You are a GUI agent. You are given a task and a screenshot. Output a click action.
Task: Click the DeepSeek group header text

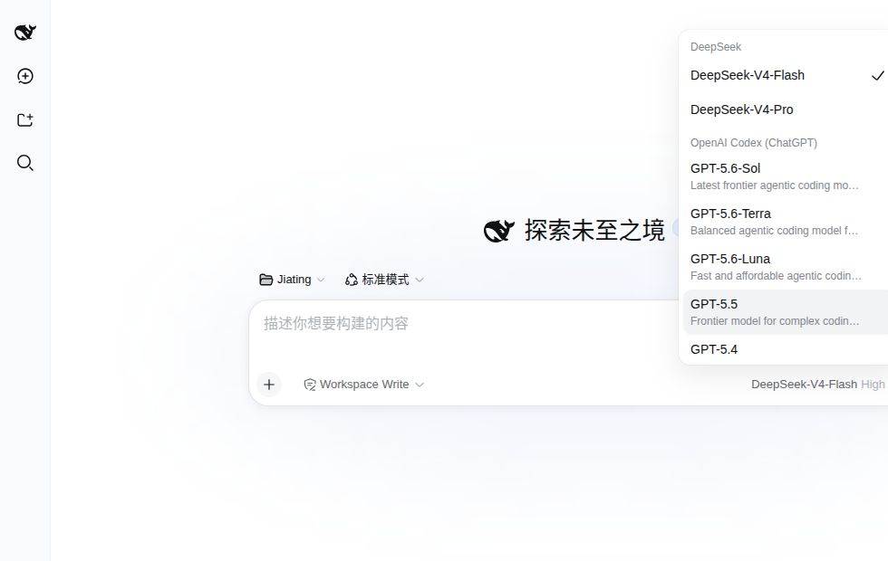pos(716,47)
